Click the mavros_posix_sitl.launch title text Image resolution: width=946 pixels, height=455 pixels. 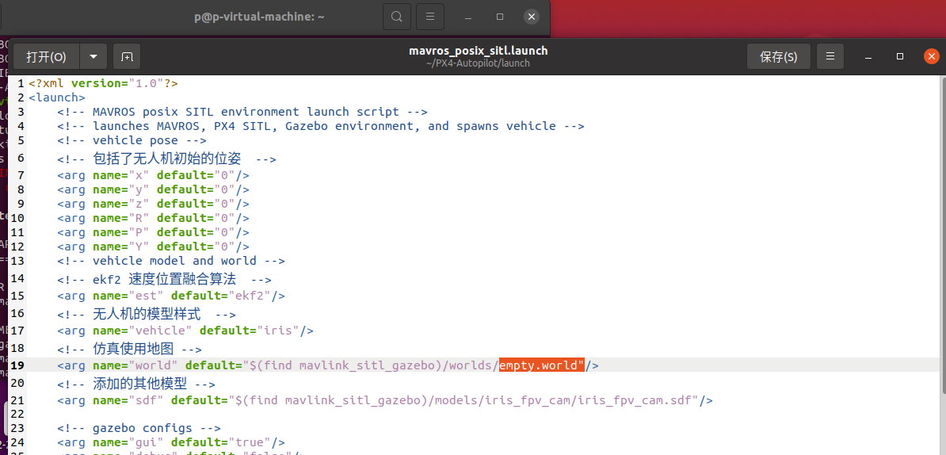tap(479, 51)
